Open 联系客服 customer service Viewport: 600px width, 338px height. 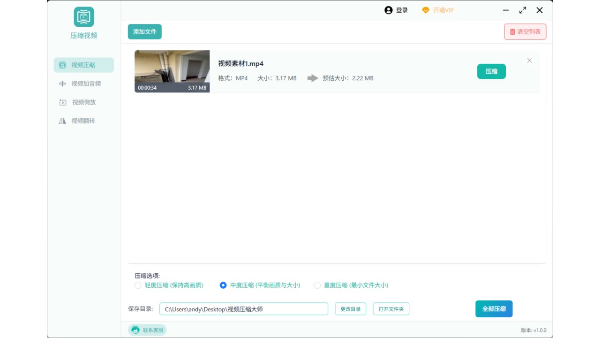point(147,330)
